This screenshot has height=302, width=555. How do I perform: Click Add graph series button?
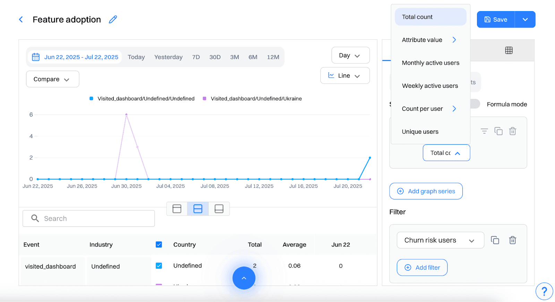pos(426,191)
